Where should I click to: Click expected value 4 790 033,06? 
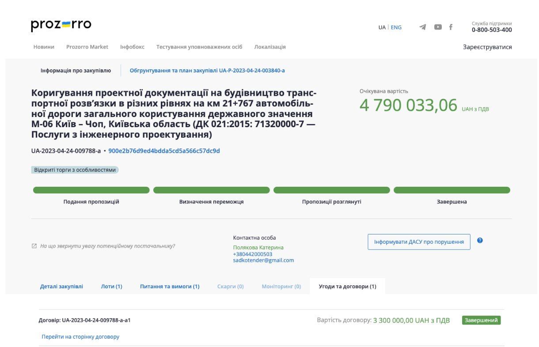(408, 106)
